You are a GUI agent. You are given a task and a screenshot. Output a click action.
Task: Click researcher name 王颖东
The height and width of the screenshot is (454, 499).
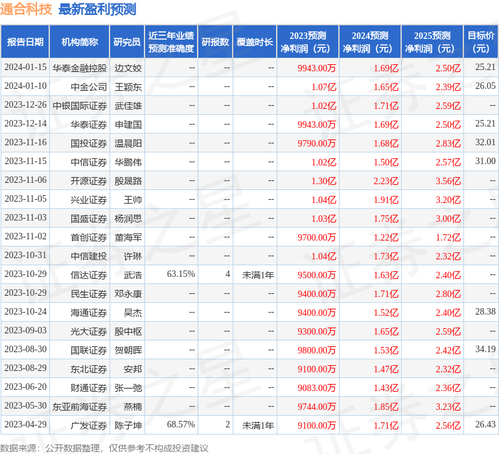tap(128, 87)
